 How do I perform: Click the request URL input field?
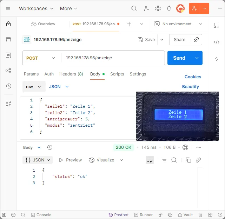point(112,58)
